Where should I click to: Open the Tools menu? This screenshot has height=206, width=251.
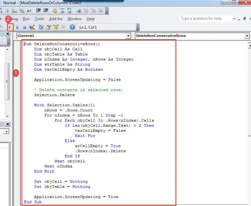click(x=39, y=19)
